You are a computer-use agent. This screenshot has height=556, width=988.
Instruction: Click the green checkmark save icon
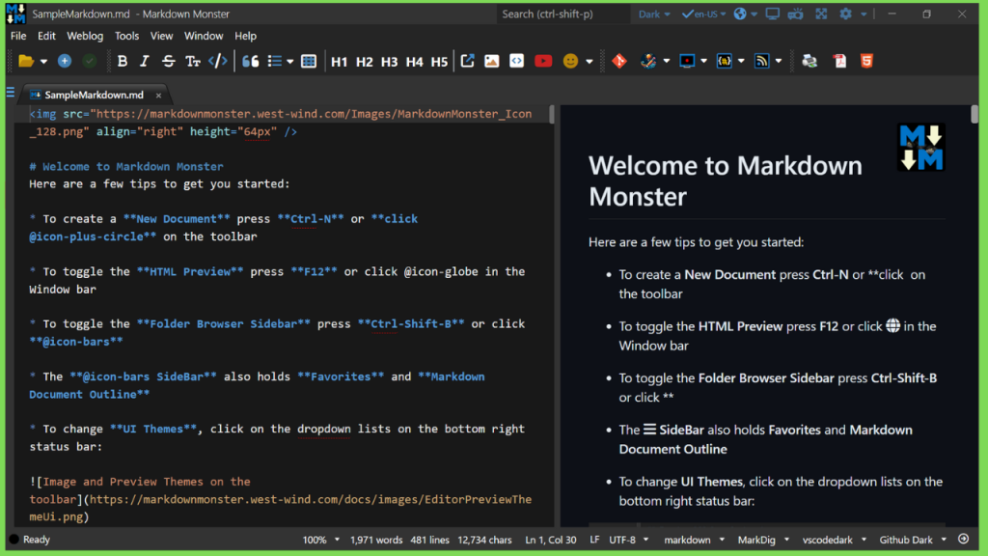point(90,61)
